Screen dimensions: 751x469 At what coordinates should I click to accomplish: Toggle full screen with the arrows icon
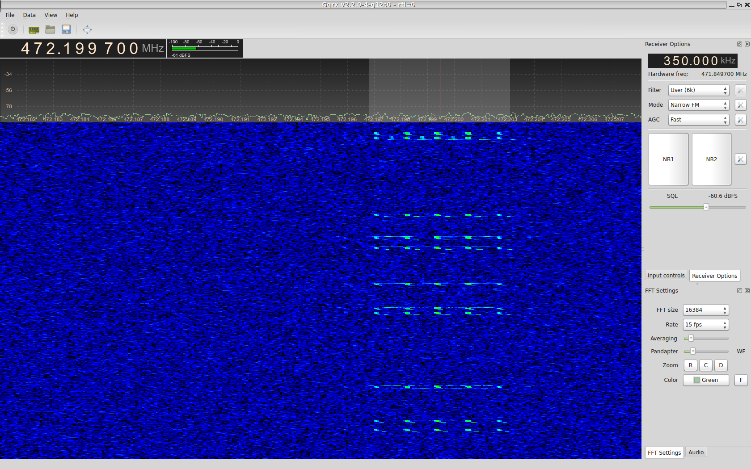point(87,29)
